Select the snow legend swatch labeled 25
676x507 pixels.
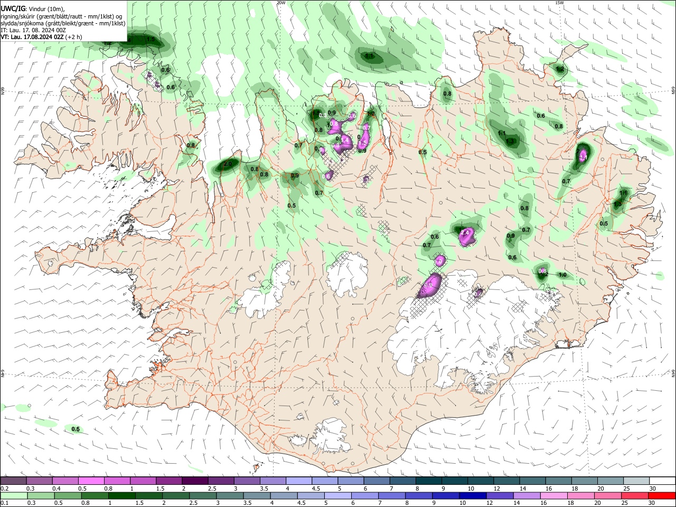tap(636, 481)
